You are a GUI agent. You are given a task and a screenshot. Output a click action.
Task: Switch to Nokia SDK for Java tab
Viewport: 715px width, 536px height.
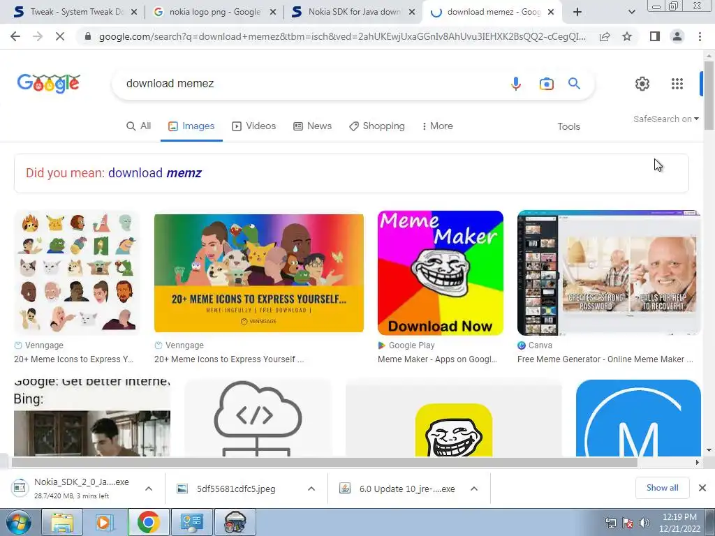pyautogui.click(x=354, y=12)
